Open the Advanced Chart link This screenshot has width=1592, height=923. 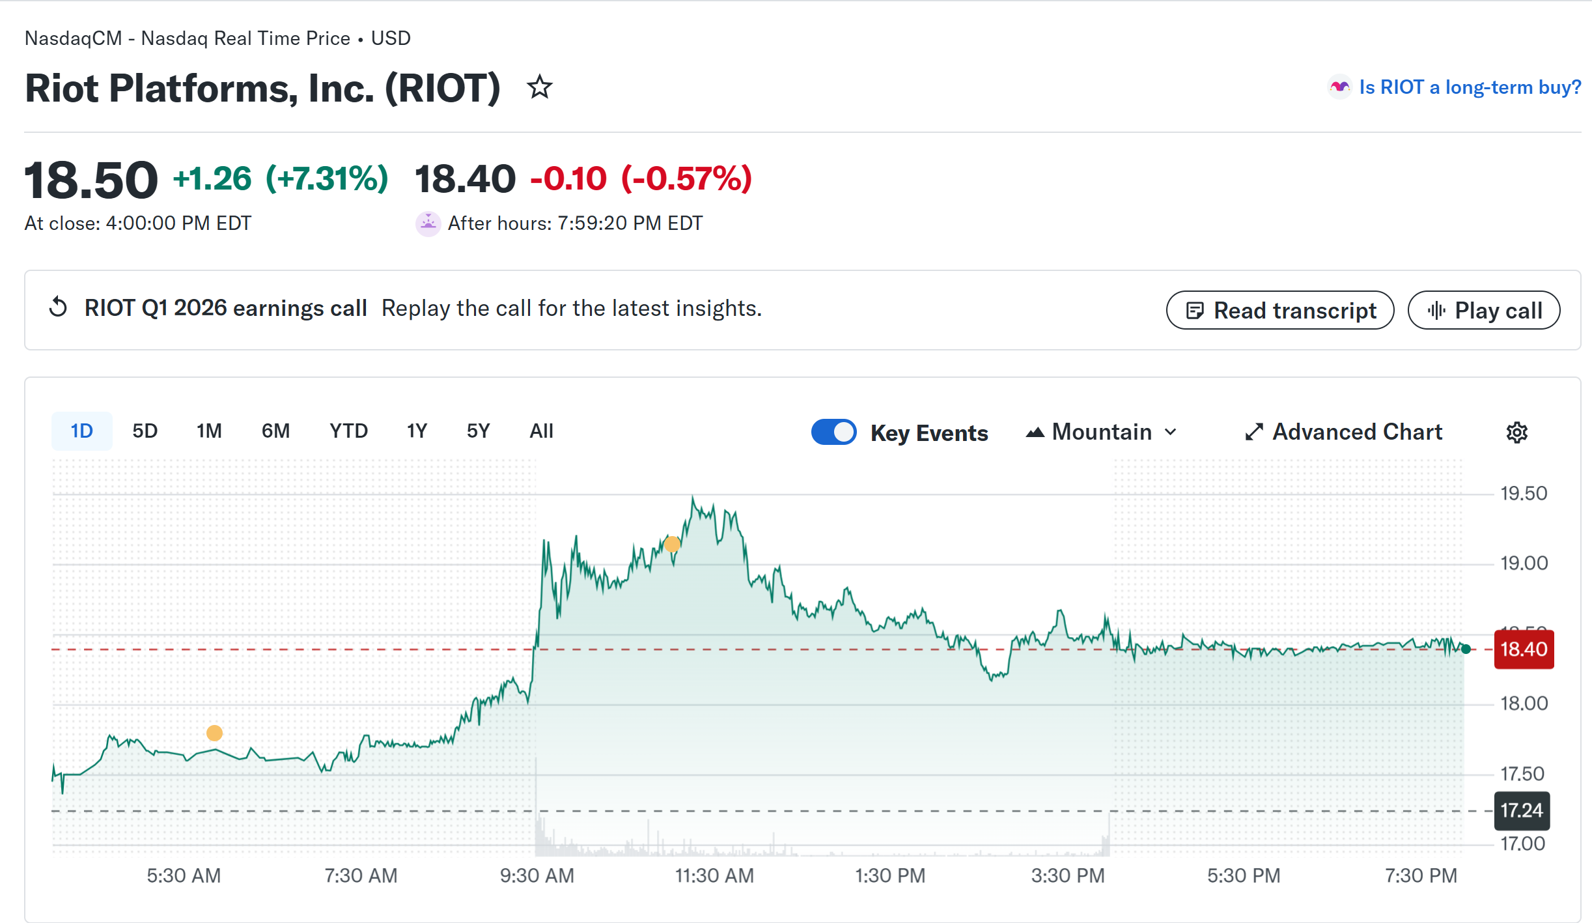pyautogui.click(x=1344, y=432)
